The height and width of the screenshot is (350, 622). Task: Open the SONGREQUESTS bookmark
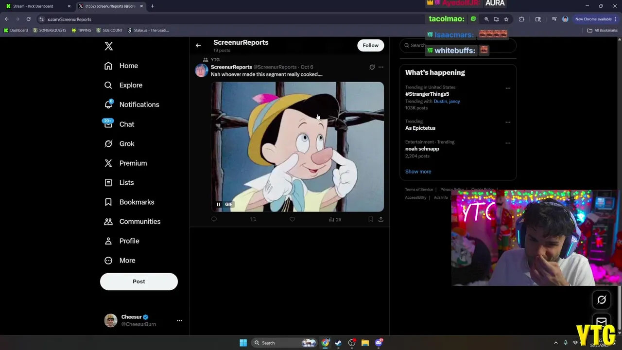click(50, 30)
